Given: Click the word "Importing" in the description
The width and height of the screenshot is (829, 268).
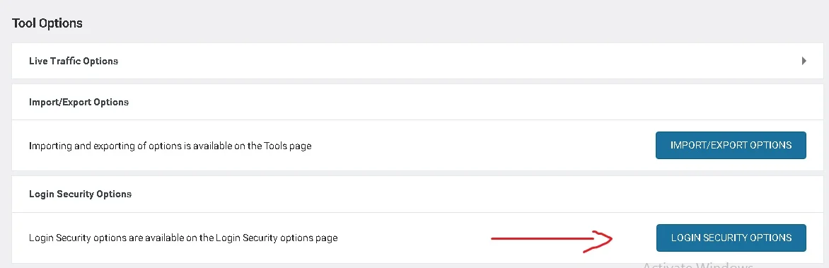Looking at the screenshot, I should [50, 146].
